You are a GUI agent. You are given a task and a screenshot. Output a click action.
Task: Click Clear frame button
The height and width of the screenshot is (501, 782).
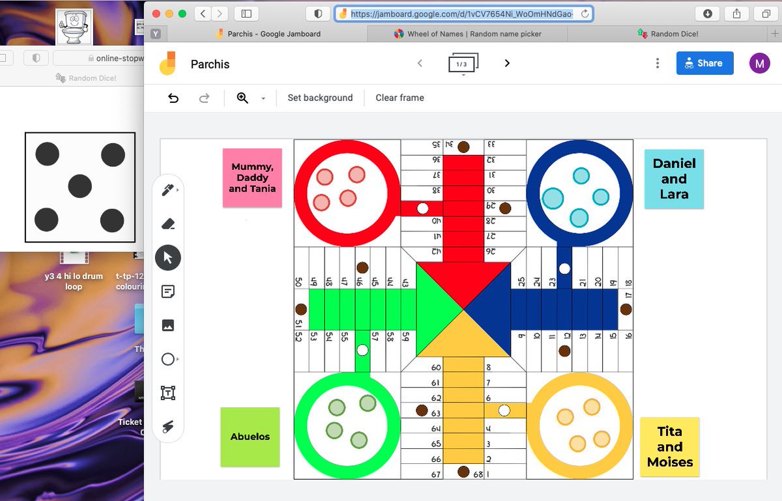point(399,98)
